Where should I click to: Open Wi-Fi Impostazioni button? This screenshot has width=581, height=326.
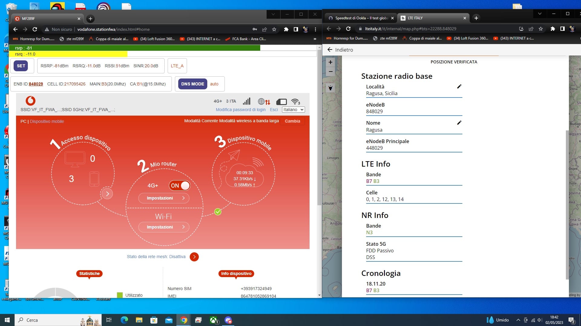pyautogui.click(x=164, y=227)
